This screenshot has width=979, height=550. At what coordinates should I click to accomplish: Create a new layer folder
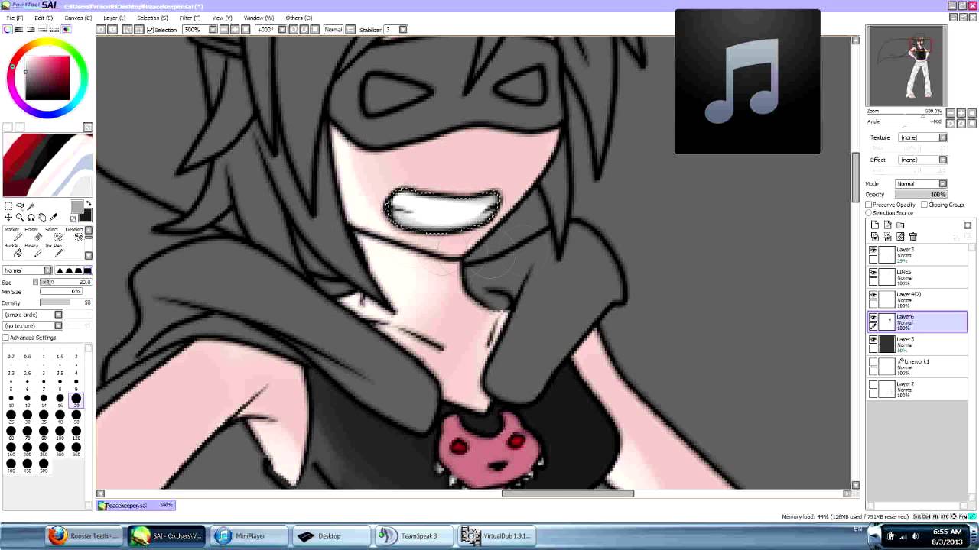tap(900, 225)
